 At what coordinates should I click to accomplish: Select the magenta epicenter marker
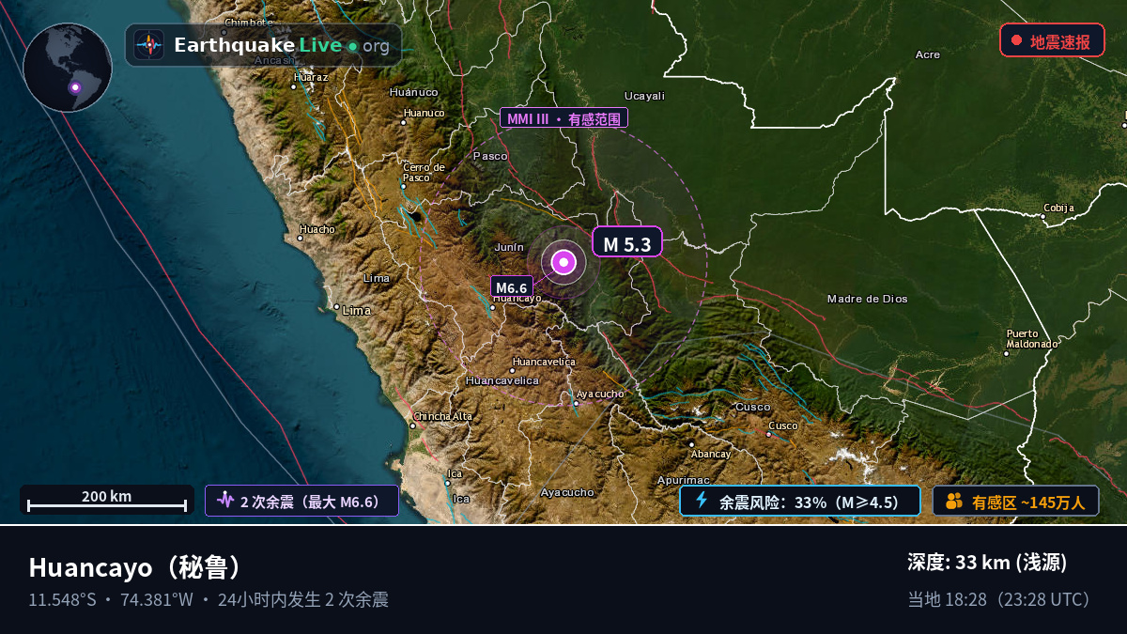pyautogui.click(x=563, y=263)
